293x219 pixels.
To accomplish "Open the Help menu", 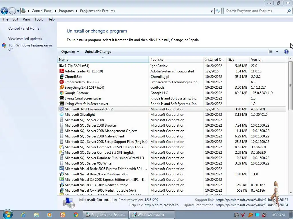I will [51, 19].
